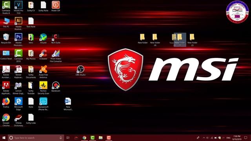Select the New folder (2) icon
The image size is (251, 141).
click(192, 37)
